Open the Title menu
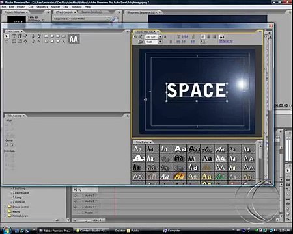The width and height of the screenshot is (293, 234). tap(66, 7)
